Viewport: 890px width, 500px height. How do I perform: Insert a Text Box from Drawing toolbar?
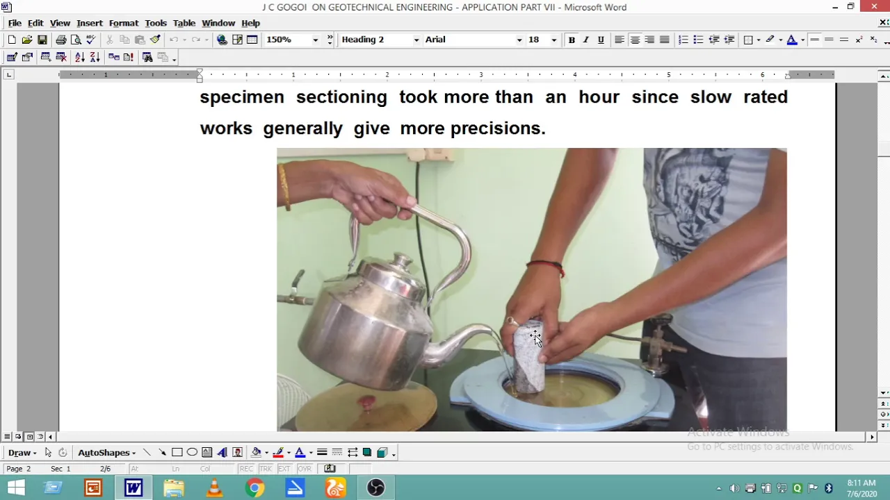click(207, 452)
